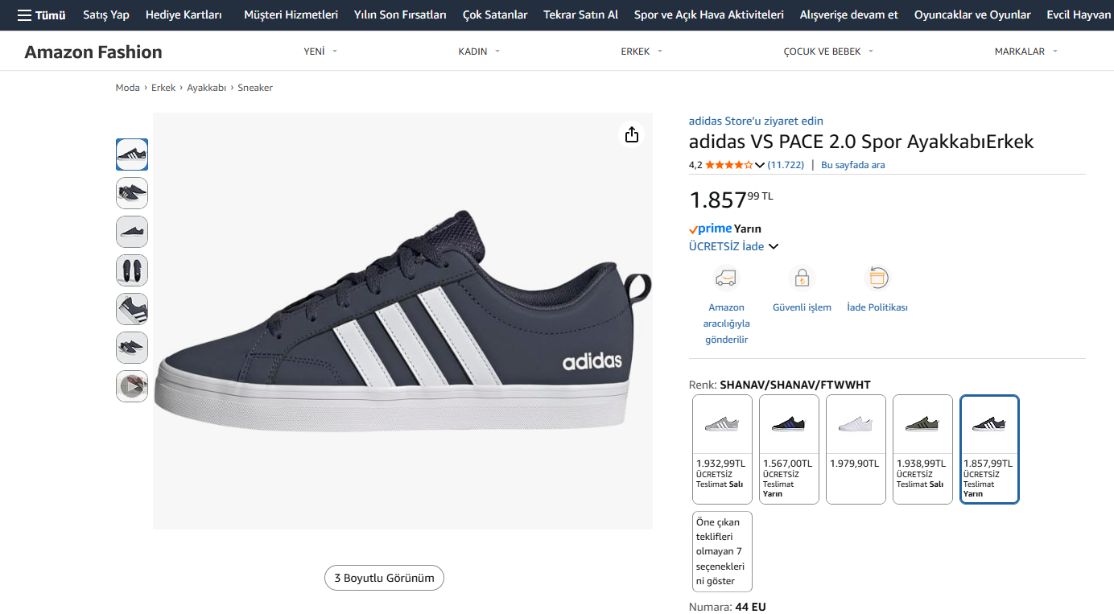Image resolution: width=1114 pixels, height=614 pixels.
Task: Play the product video thumbnail
Action: click(132, 386)
